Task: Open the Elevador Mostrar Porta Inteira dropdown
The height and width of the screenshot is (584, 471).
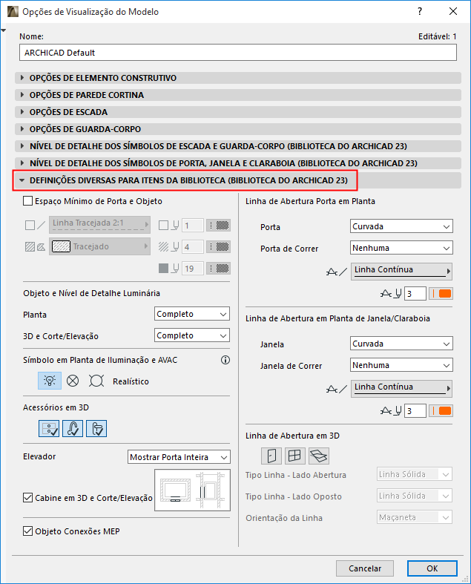Action: pyautogui.click(x=179, y=457)
